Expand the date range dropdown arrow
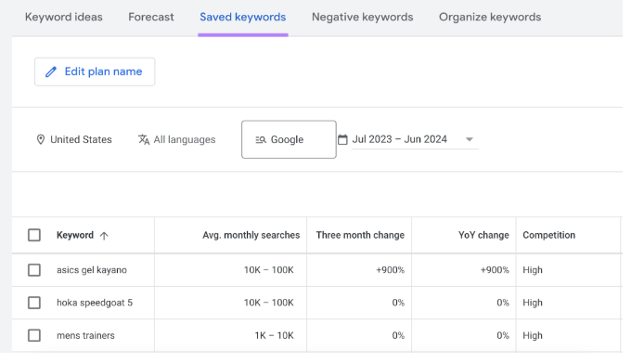631x363 pixels. 470,139
